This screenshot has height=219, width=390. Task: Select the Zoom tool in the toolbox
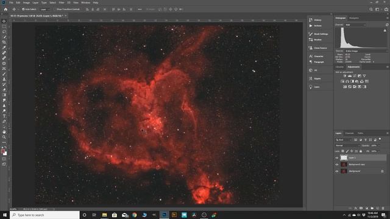4,137
